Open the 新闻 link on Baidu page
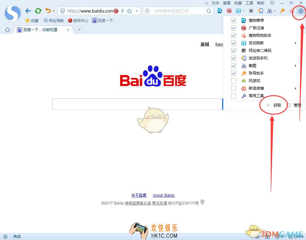The image size is (306, 240). [x=205, y=44]
